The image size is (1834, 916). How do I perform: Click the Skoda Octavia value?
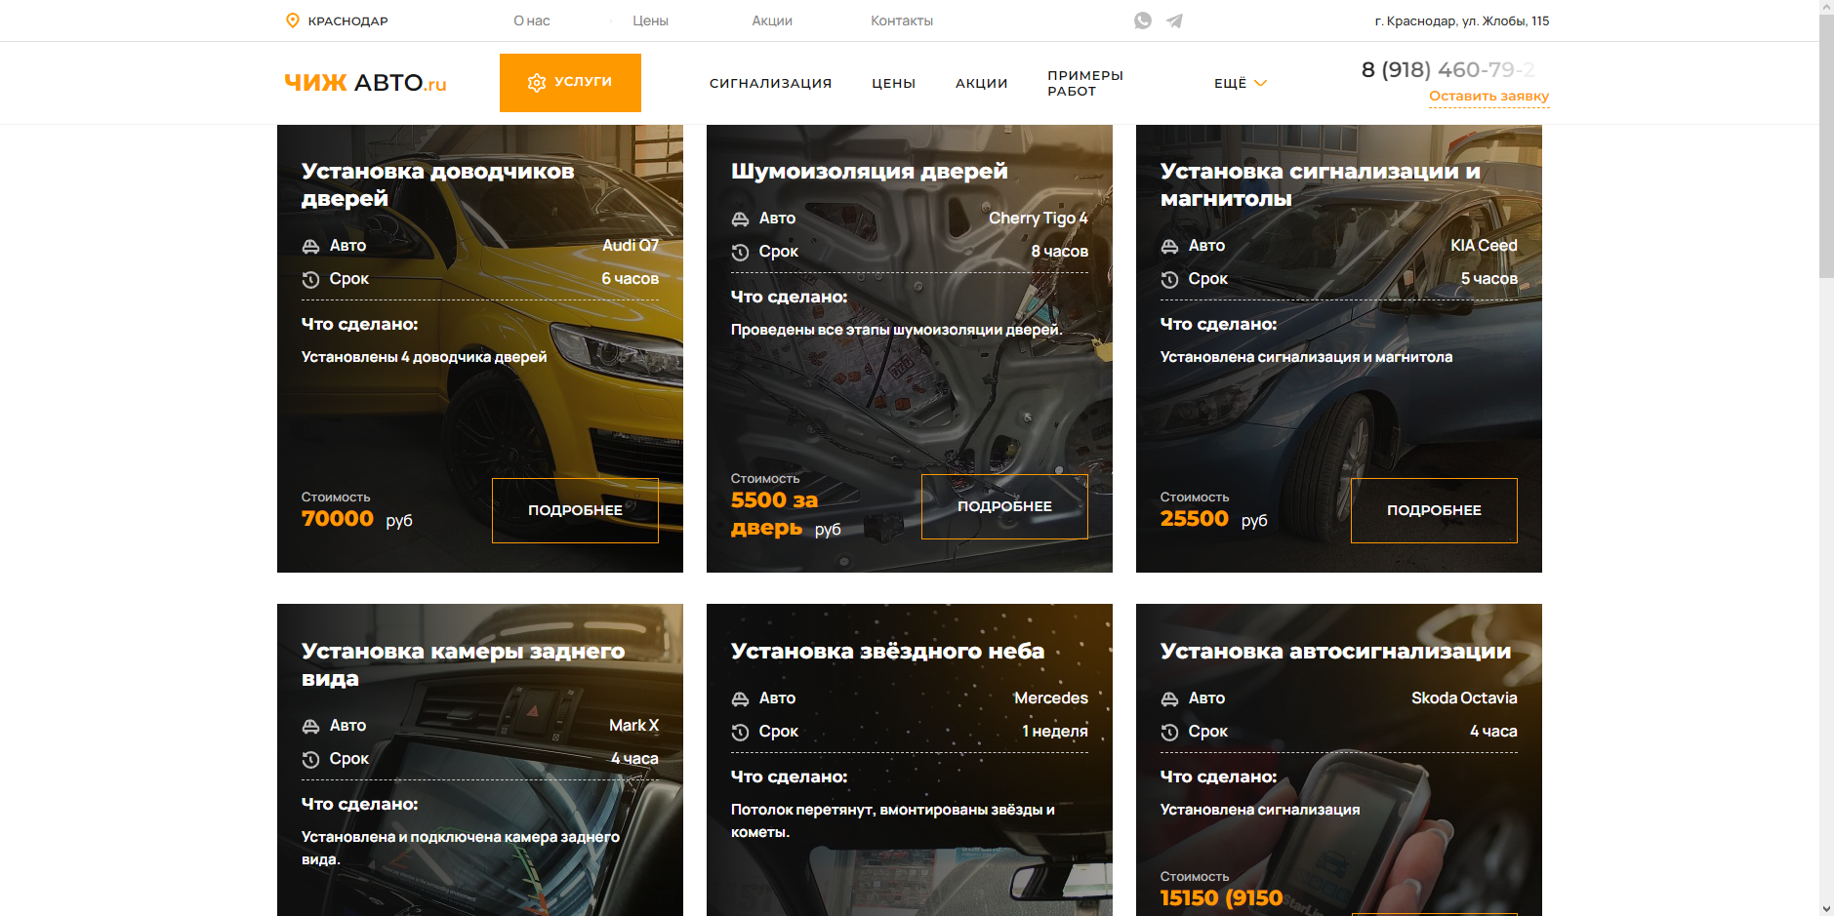click(1464, 698)
